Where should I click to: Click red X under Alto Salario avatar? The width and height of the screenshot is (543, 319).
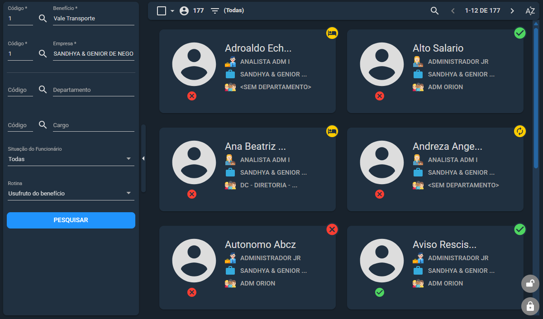[380, 96]
